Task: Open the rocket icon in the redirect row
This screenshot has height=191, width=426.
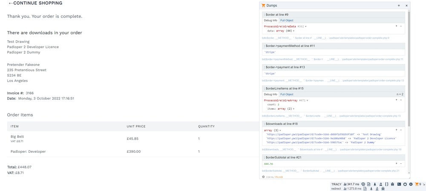Action: coord(377,189)
